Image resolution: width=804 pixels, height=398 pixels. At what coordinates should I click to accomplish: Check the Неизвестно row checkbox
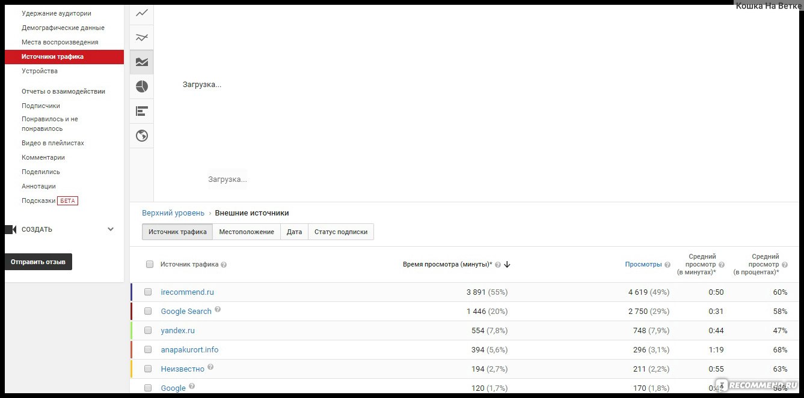click(148, 369)
